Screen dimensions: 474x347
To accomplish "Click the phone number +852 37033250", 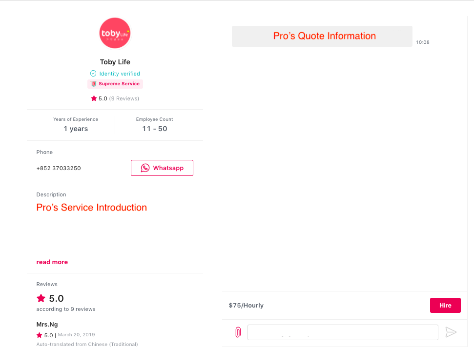I will click(x=59, y=168).
